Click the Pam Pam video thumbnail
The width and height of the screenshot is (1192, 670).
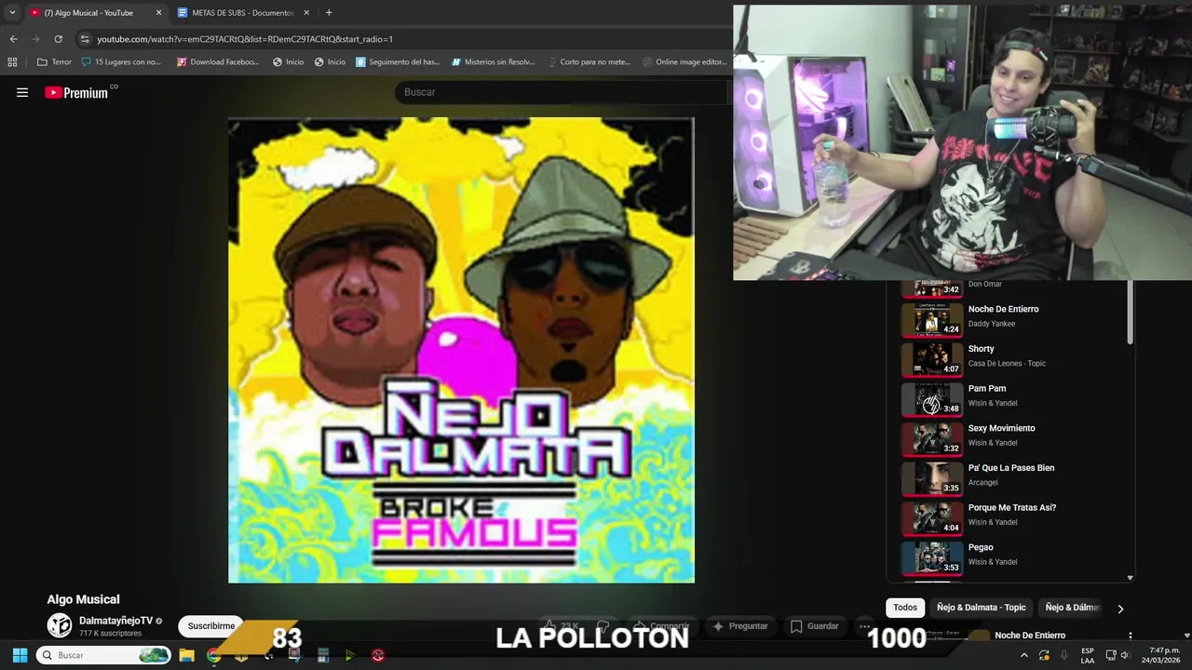click(x=931, y=398)
